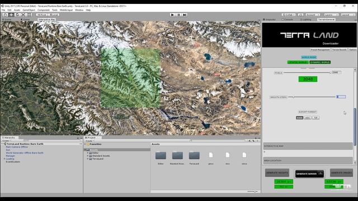Screen dimensions: 358x201
Task: Open the GameObject menu
Action: click(x=29, y=10)
